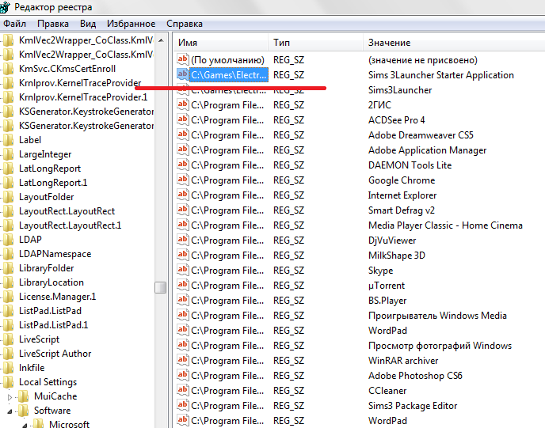Select the KmSvc.CKmsCertEnroll key
Viewport: 545px width, 428px height.
click(x=67, y=69)
